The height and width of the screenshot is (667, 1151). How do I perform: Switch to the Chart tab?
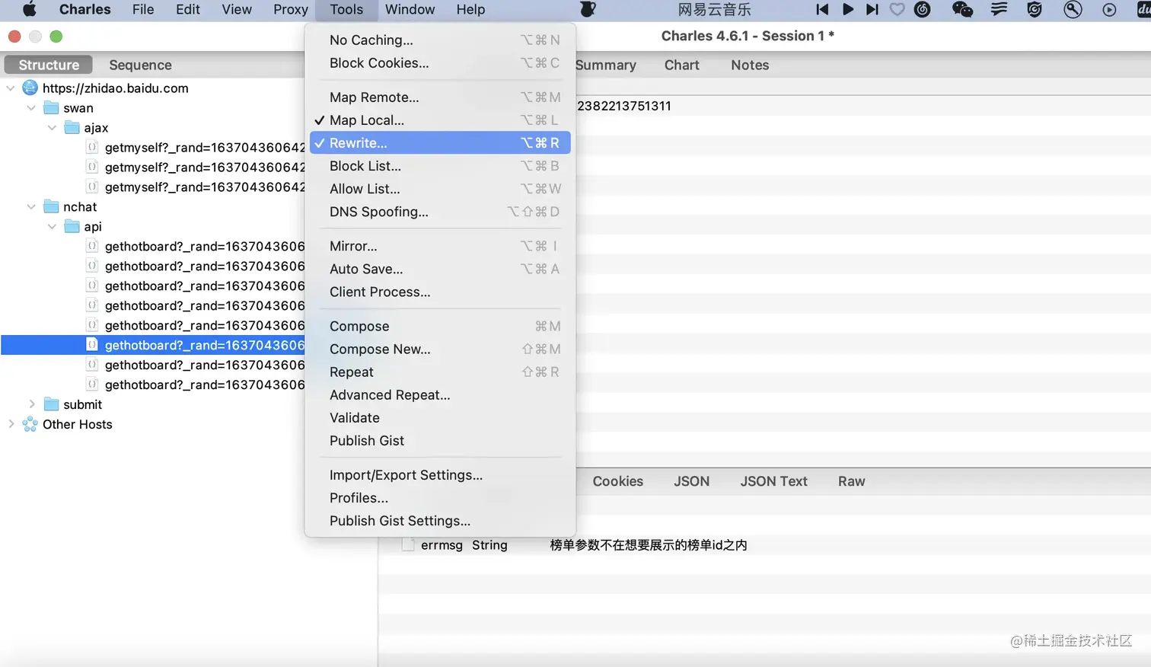pos(681,65)
